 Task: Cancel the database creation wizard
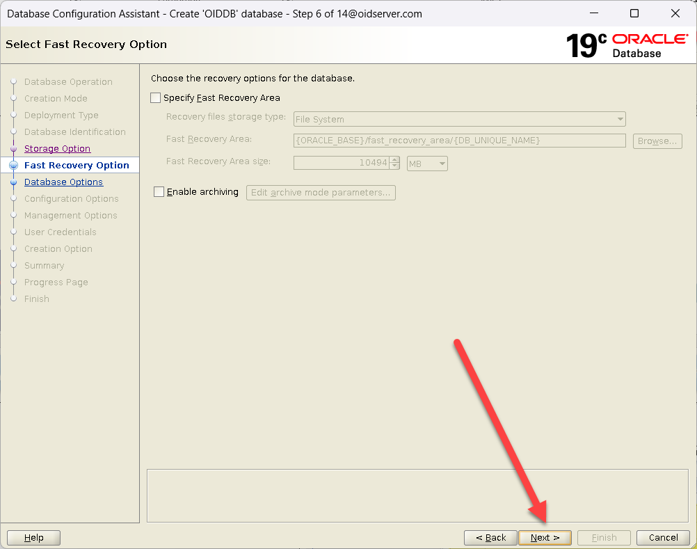coord(663,538)
